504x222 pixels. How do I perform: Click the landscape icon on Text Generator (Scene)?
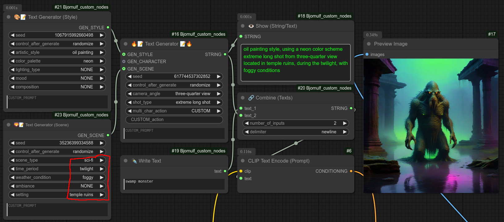(16, 125)
